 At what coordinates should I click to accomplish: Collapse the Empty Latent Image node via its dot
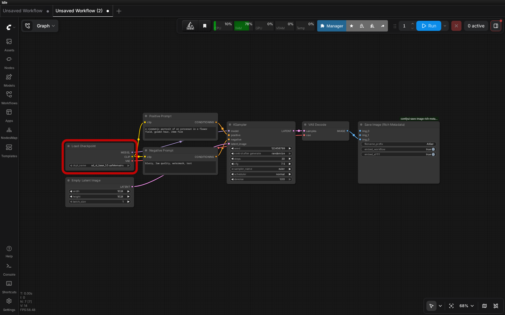tap(68, 180)
